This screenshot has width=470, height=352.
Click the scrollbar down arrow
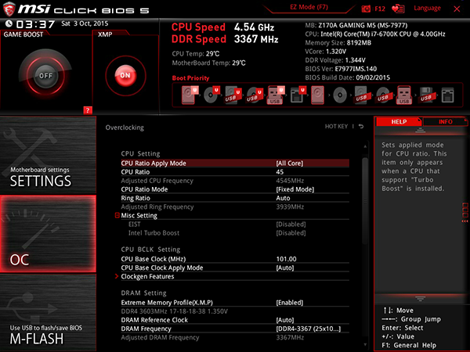click(365, 344)
